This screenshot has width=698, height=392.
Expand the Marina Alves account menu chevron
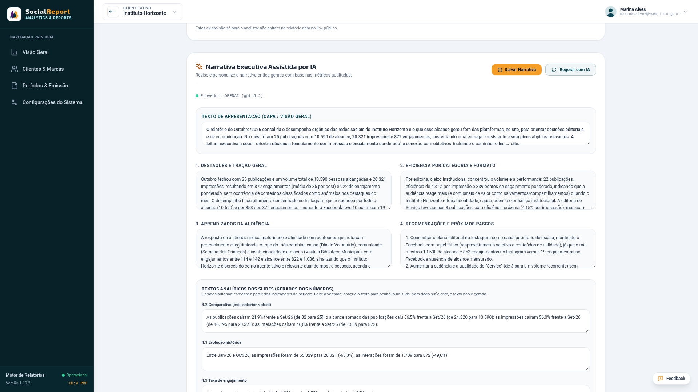click(685, 12)
